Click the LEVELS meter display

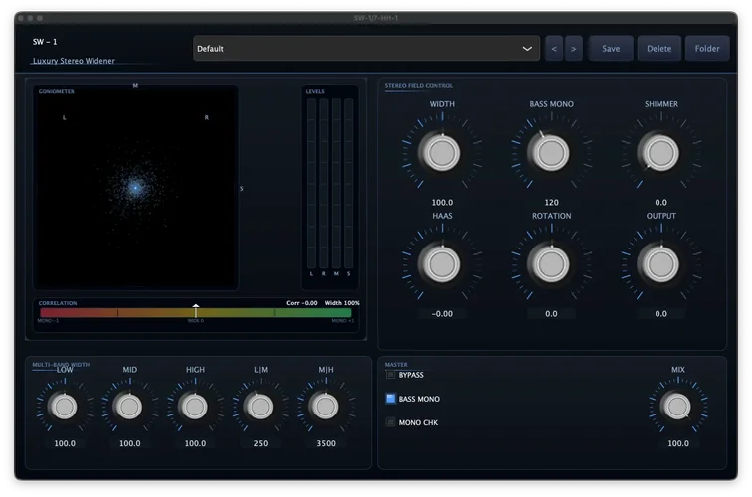[x=330, y=188]
